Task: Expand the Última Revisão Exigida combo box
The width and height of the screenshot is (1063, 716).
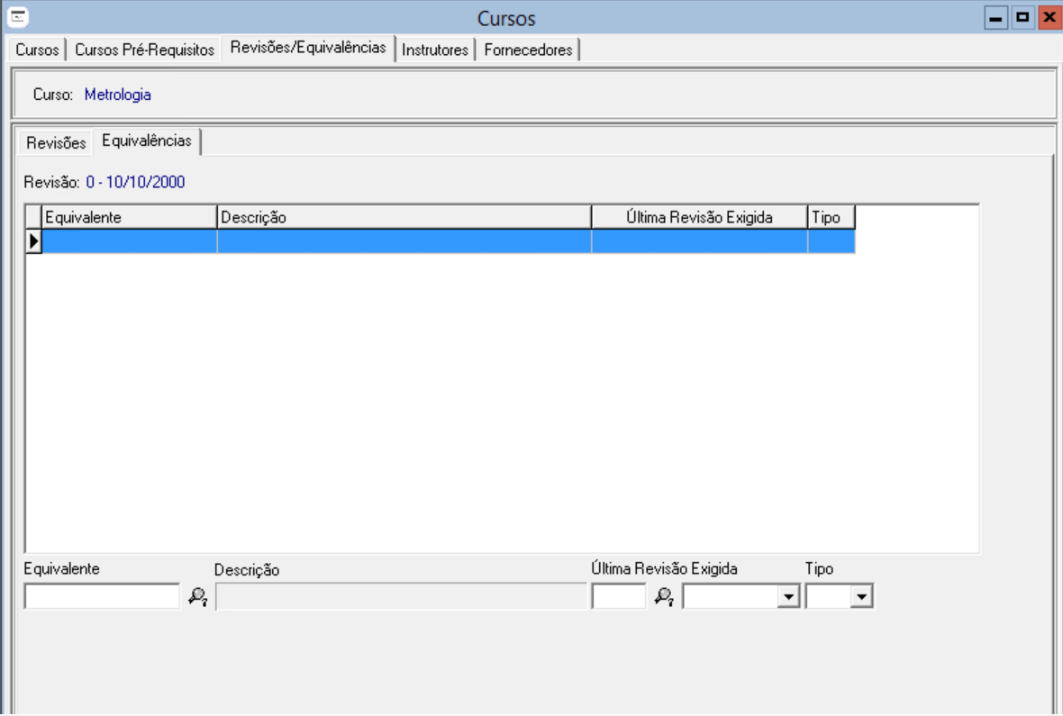Action: [789, 596]
